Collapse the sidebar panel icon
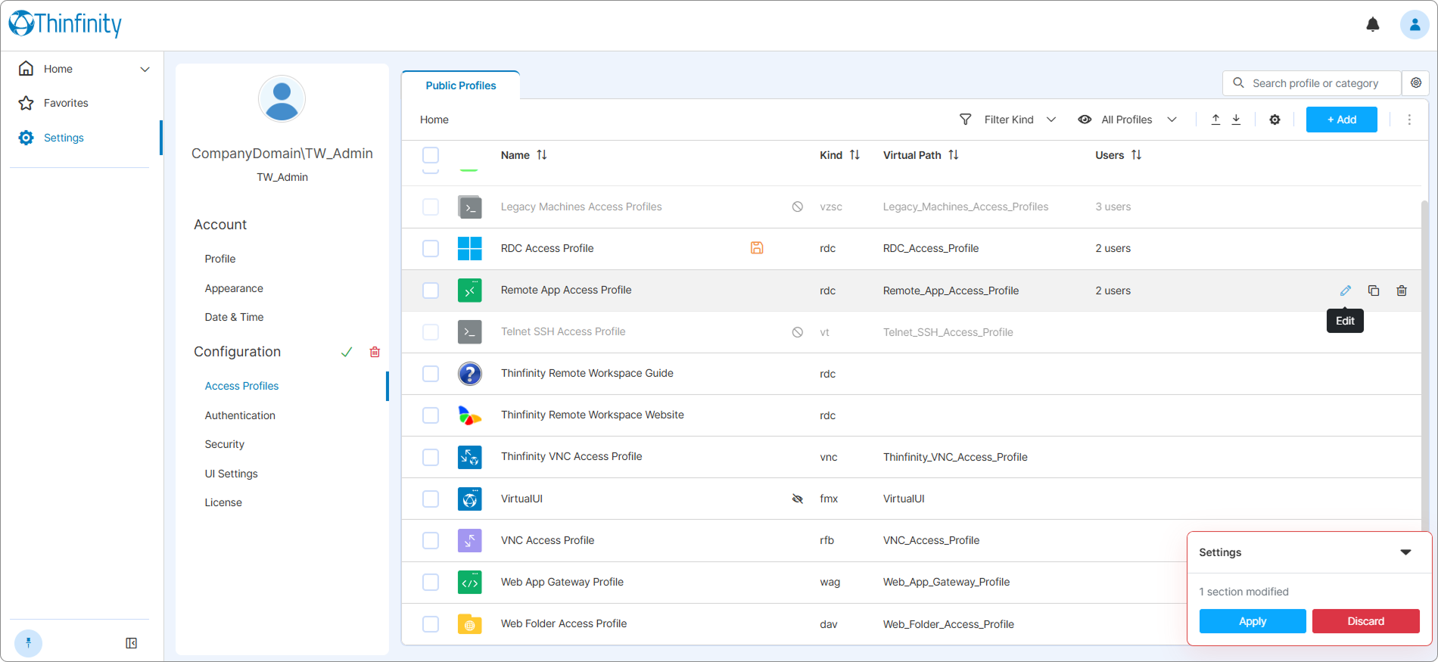 (131, 643)
